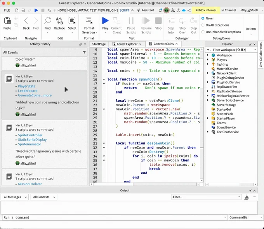Click Format Selection icon

pyautogui.click(x=89, y=21)
